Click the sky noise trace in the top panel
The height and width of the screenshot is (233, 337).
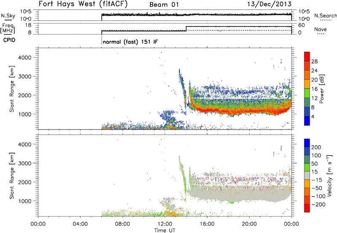tap(196, 15)
